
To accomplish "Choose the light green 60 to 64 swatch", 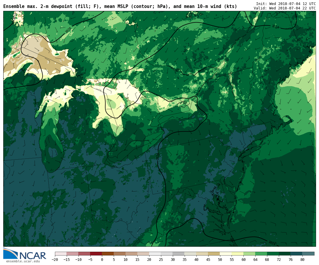I will pos(249,253).
